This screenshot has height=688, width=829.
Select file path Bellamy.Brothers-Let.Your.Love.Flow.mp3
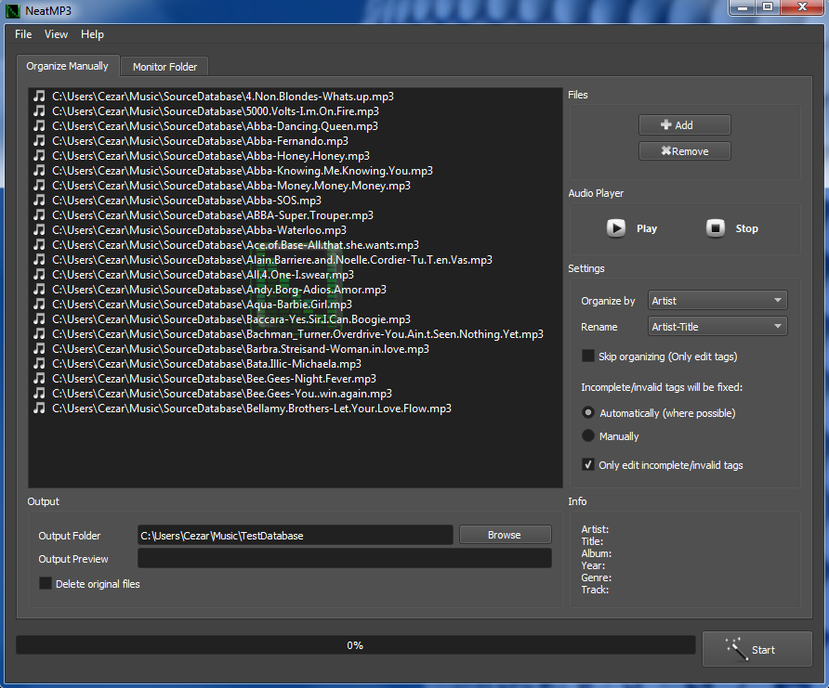pyautogui.click(x=252, y=409)
